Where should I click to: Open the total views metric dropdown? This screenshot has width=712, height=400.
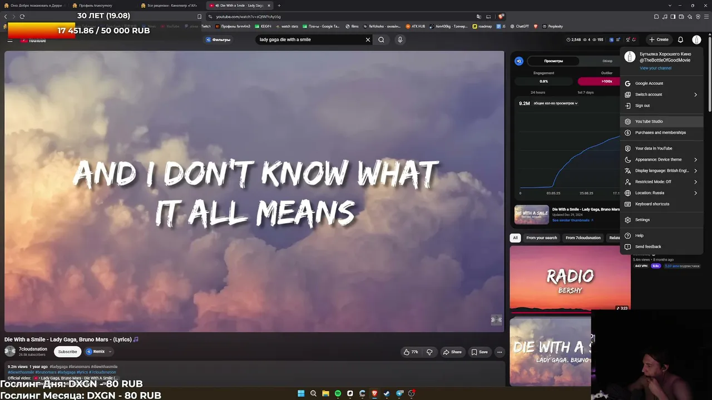tap(556, 103)
